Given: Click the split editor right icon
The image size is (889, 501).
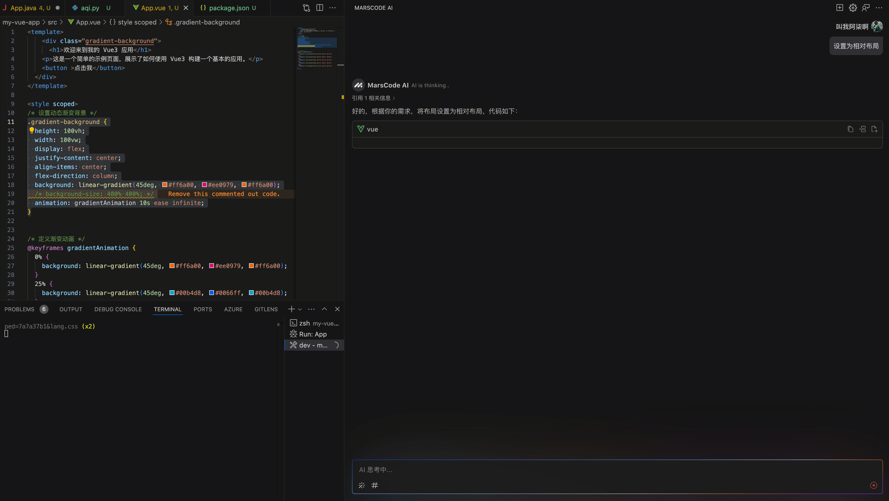Looking at the screenshot, I should pyautogui.click(x=319, y=7).
